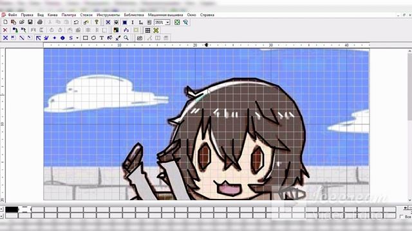The width and height of the screenshot is (412, 231).
Task: Open the Стежок menu
Action: (x=86, y=15)
